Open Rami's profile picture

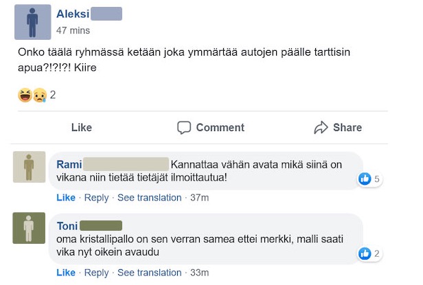[x=29, y=167]
